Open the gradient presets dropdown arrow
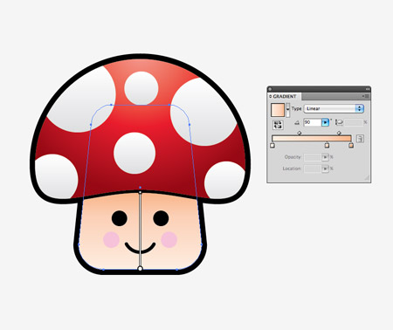The image size is (393, 330). 287,110
